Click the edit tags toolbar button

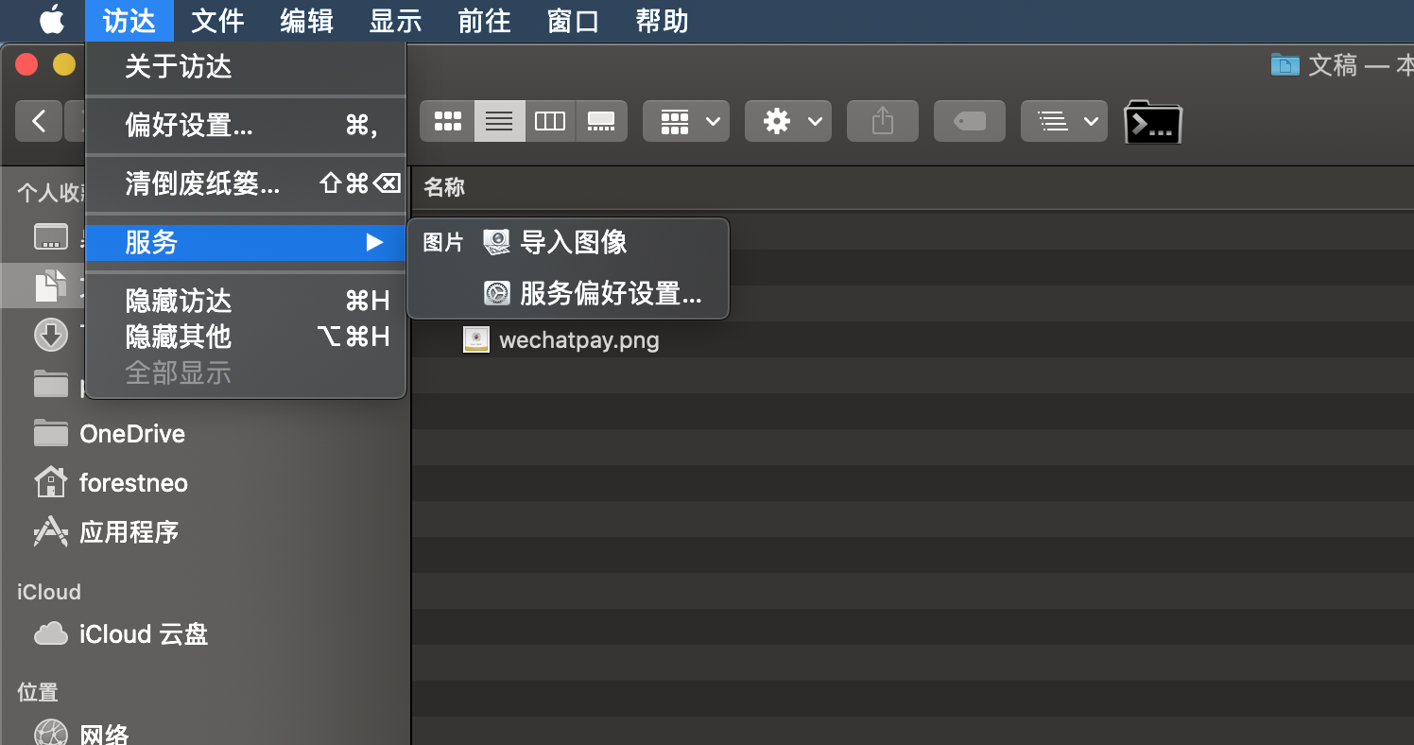click(970, 121)
